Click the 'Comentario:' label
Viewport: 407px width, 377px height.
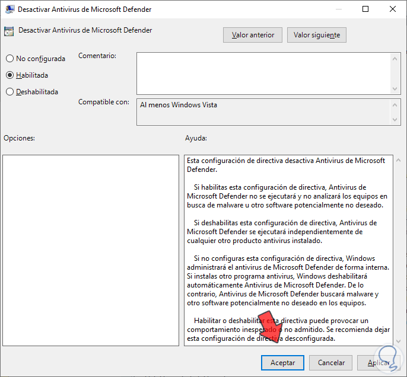tap(97, 56)
